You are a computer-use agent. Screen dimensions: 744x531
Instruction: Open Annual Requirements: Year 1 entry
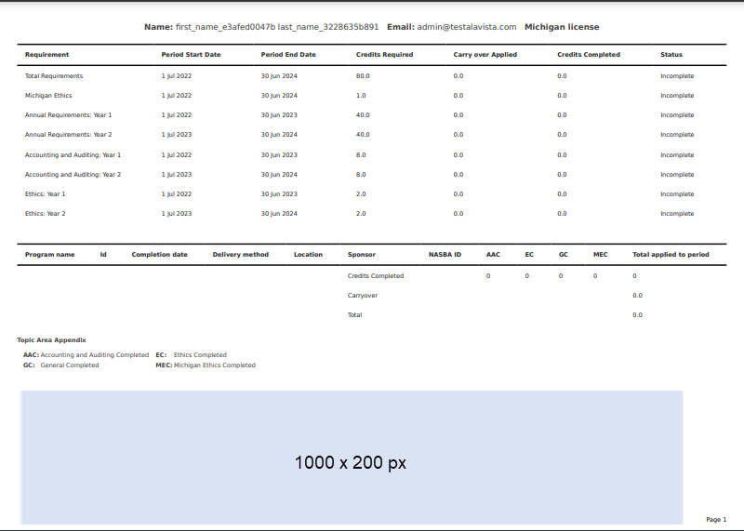point(68,115)
